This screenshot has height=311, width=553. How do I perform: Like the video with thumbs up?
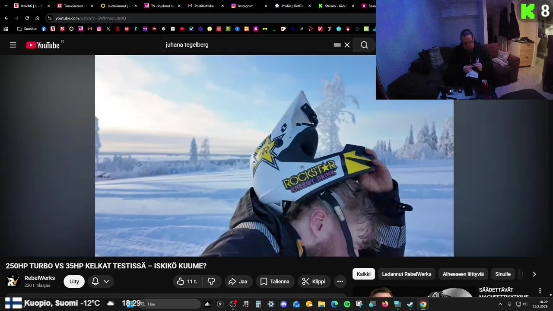click(x=187, y=282)
